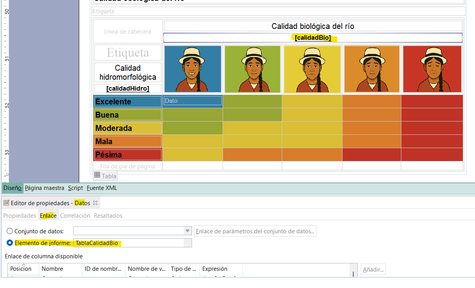Click the Añadir... button
Screen dimensions: 475x288
tap(373, 269)
